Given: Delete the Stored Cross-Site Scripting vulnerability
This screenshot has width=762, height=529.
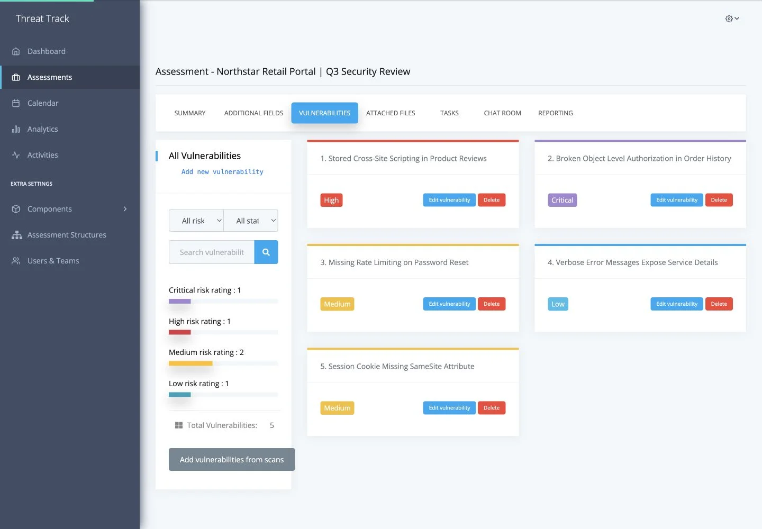Looking at the screenshot, I should point(492,200).
